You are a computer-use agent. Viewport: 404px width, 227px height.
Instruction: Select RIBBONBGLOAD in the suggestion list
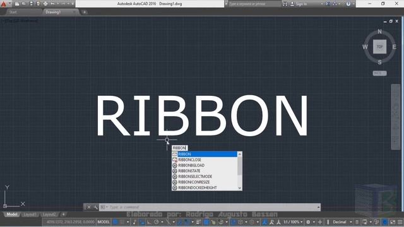point(205,165)
